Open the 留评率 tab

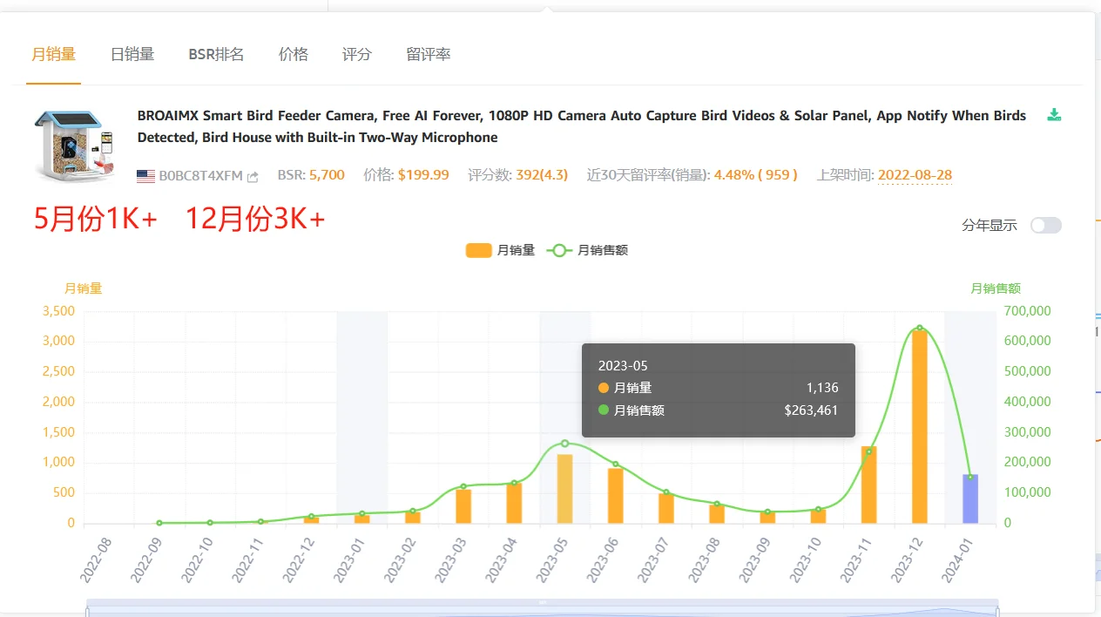click(426, 54)
